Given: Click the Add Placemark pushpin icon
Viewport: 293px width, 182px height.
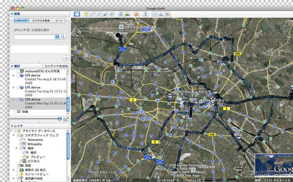Looking at the screenshot, I should click(x=86, y=14).
